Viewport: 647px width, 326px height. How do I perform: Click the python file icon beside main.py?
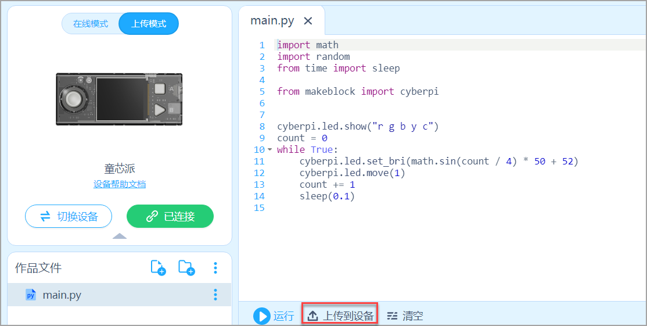(x=31, y=295)
